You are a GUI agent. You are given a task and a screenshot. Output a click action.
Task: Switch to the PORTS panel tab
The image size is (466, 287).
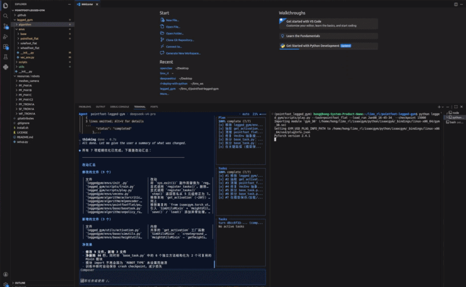click(154, 107)
